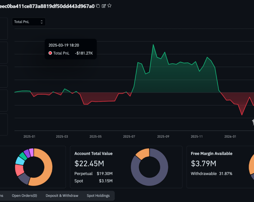Click the highest green peak on the PnL chart
The image size is (254, 202).
click(x=153, y=44)
